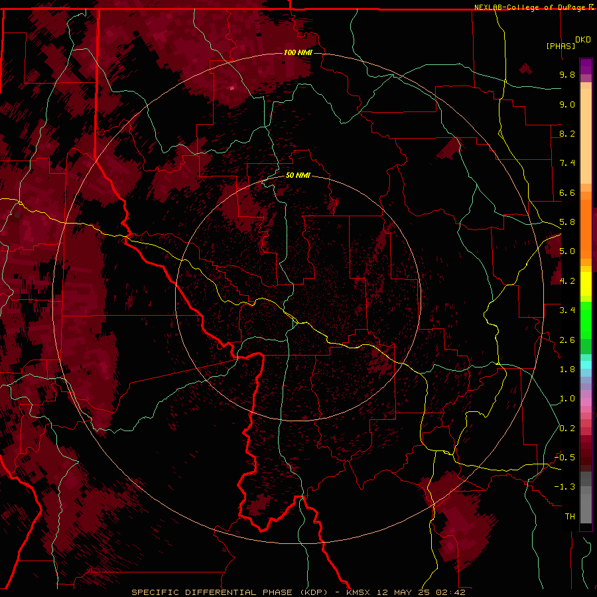
Task: Pick the purple segment atop the color bar
Action: tap(586, 67)
